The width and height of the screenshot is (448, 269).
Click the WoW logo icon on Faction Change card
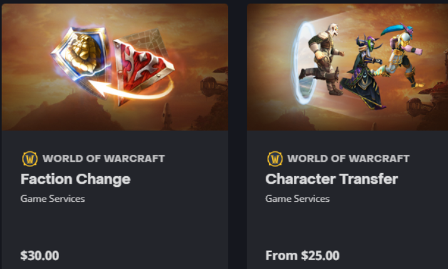click(x=29, y=159)
